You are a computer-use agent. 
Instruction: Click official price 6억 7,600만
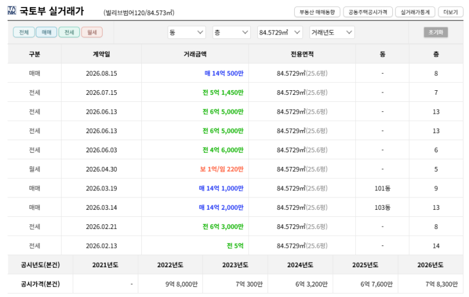pos(376,284)
